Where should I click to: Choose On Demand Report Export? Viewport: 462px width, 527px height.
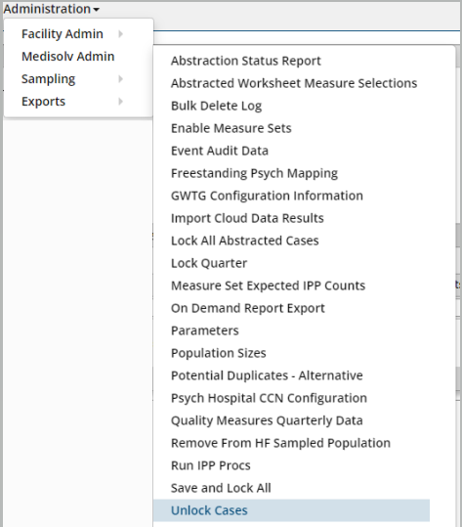(x=248, y=309)
